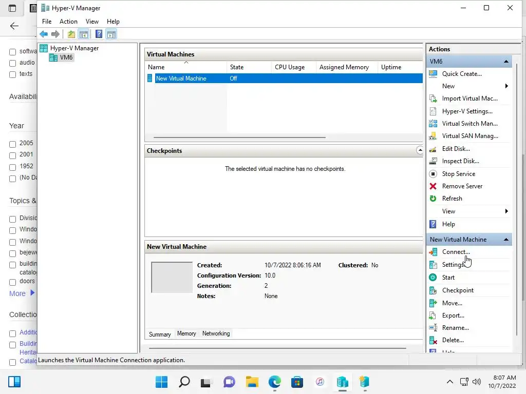Click Connect action for New Virtual Machine

pyautogui.click(x=456, y=252)
